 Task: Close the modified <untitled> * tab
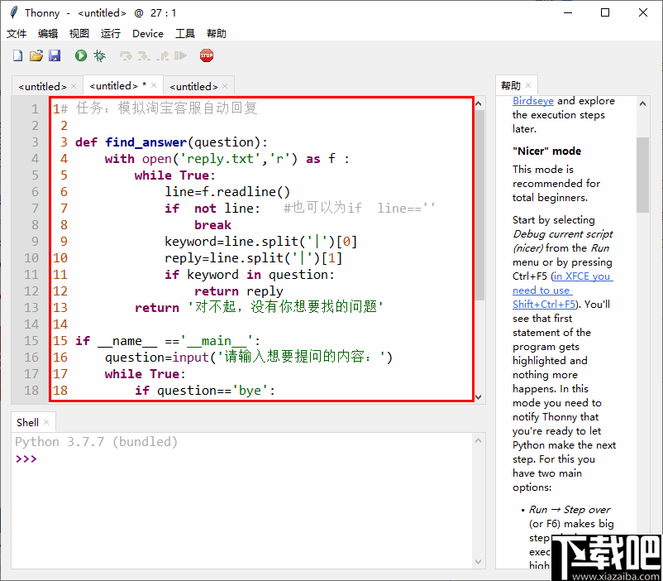(x=154, y=85)
